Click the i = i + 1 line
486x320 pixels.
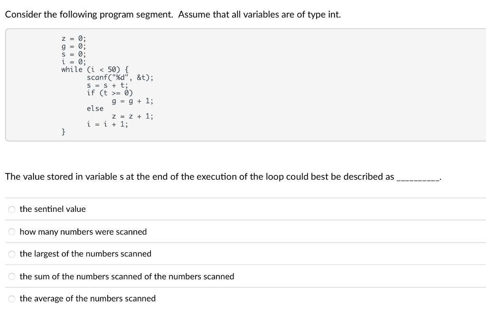click(x=107, y=124)
